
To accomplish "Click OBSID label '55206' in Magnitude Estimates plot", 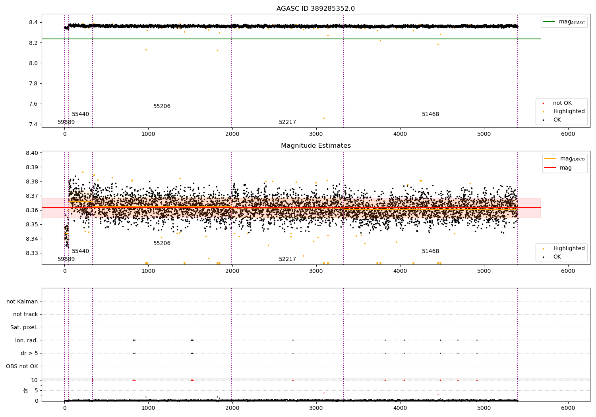I will tap(162, 243).
